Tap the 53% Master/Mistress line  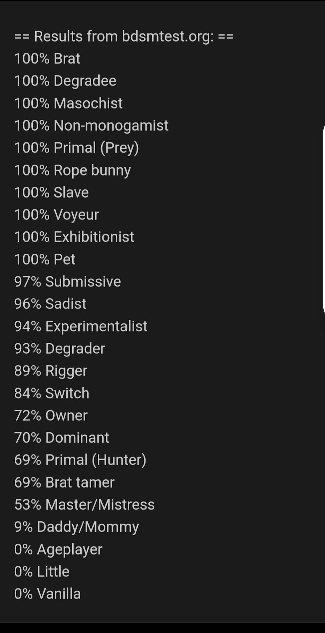84,505
